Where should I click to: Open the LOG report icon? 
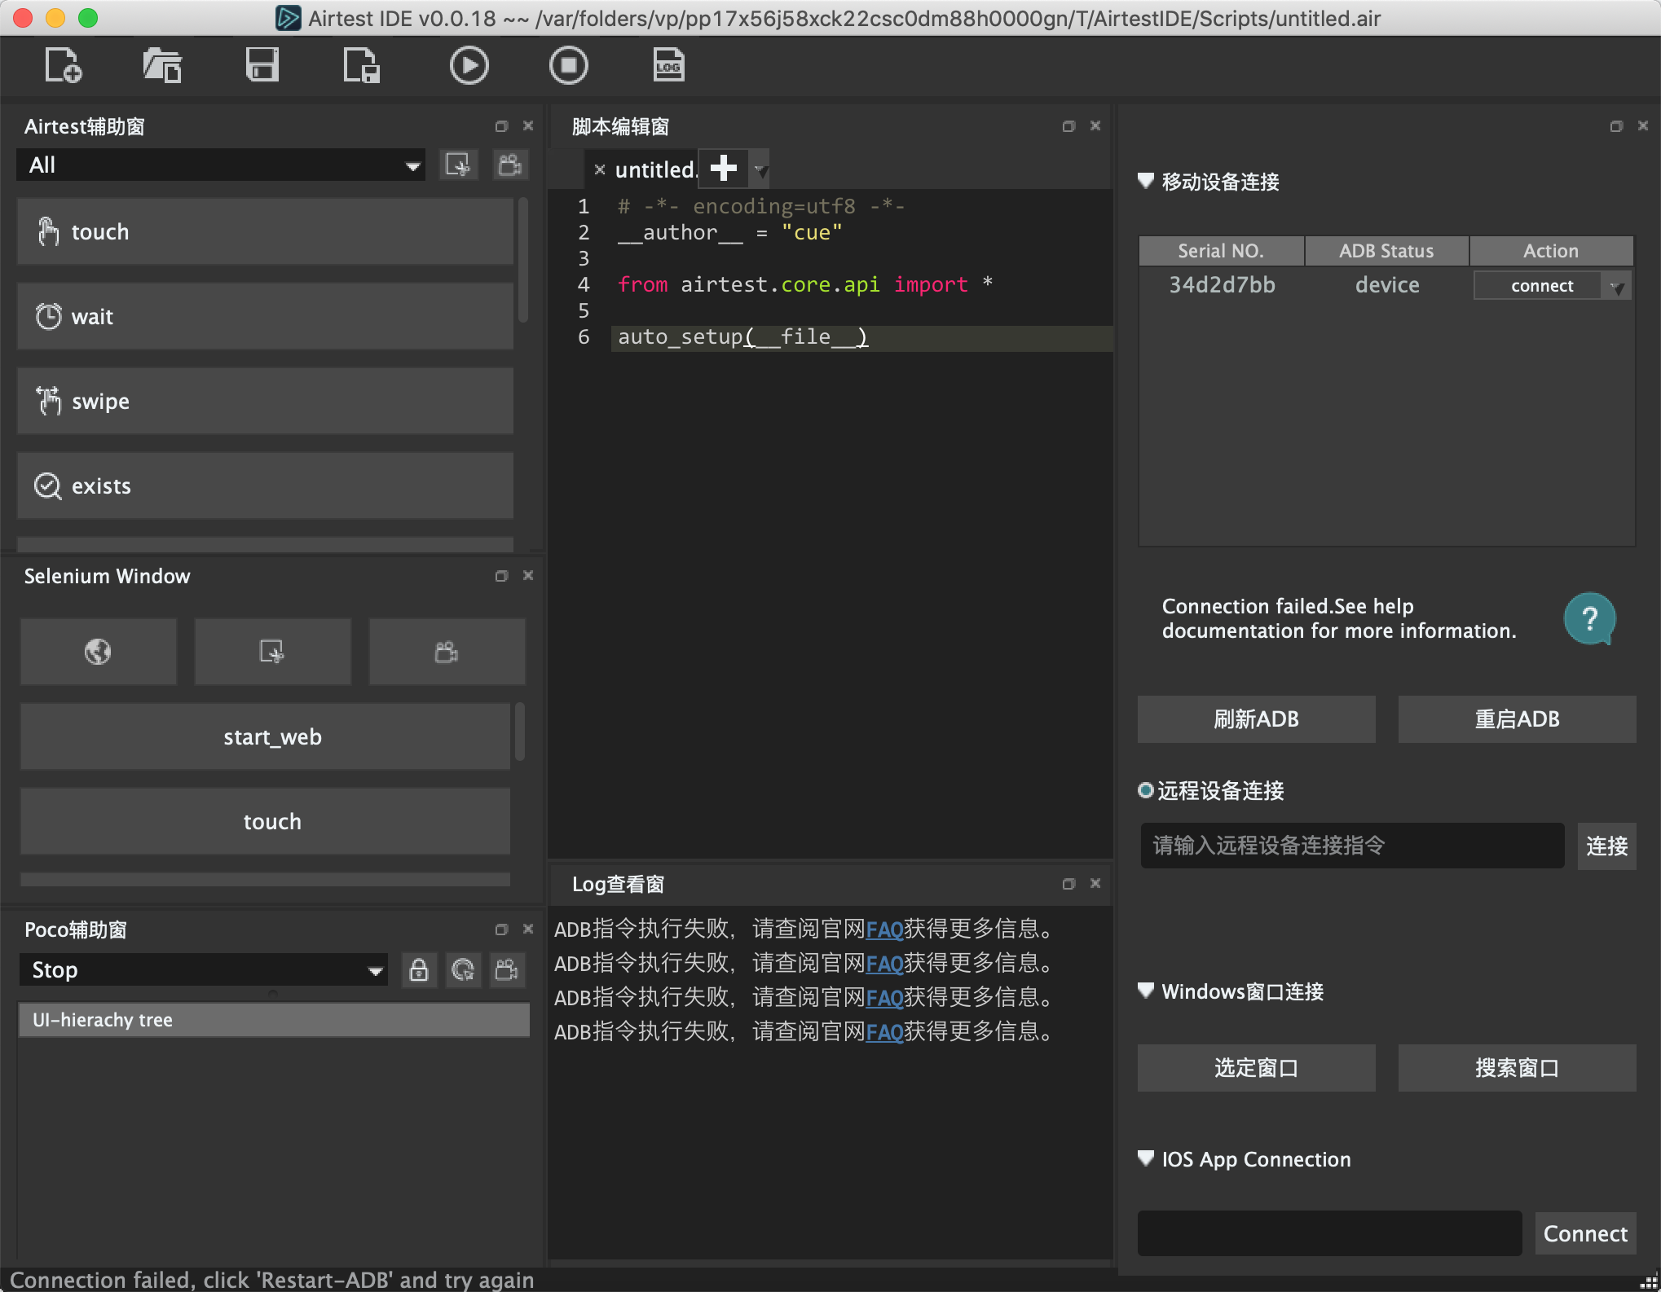click(x=668, y=65)
